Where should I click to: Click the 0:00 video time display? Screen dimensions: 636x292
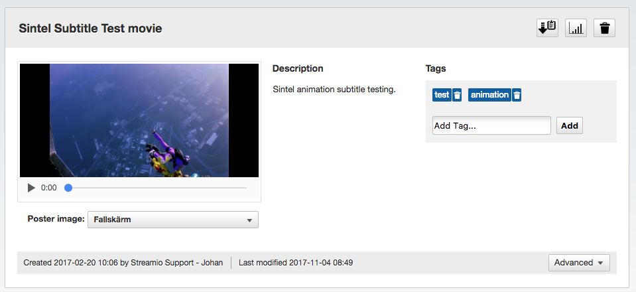49,188
